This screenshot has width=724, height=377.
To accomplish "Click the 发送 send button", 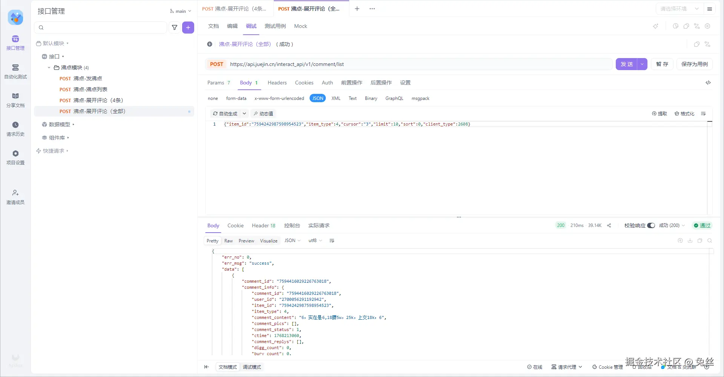I will click(626, 64).
